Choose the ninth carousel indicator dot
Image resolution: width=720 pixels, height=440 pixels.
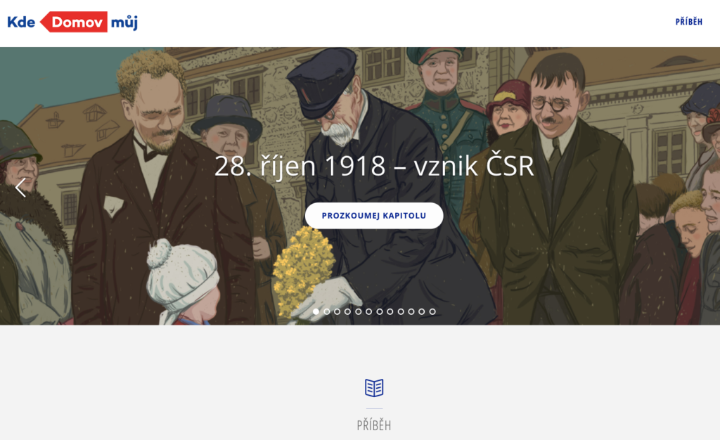click(401, 311)
